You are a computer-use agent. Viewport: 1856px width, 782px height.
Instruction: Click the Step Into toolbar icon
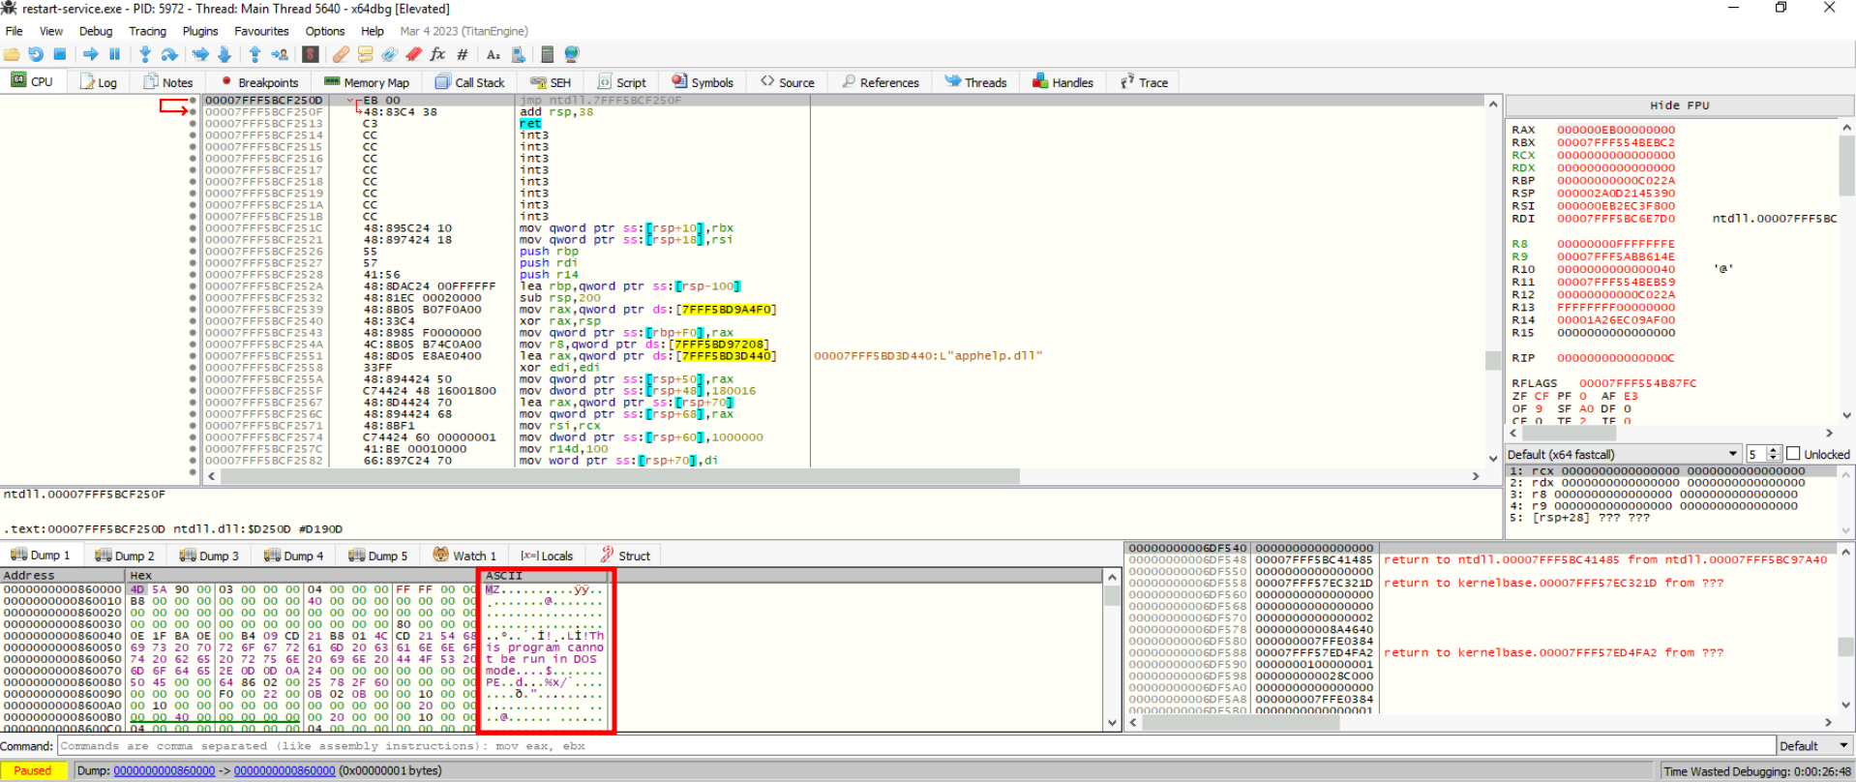(x=144, y=54)
